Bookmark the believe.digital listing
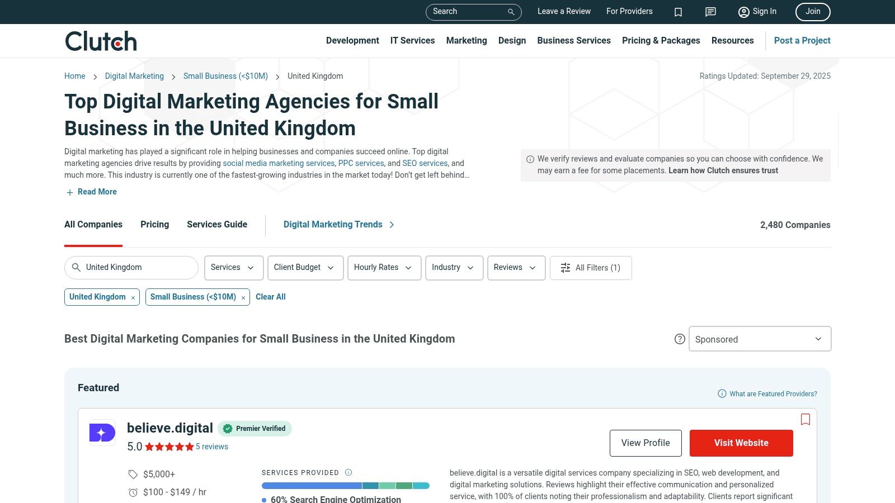Viewport: 895px width, 503px height. 805,419
